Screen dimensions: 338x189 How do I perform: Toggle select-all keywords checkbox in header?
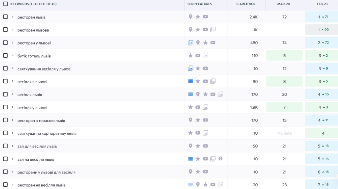click(x=6, y=4)
